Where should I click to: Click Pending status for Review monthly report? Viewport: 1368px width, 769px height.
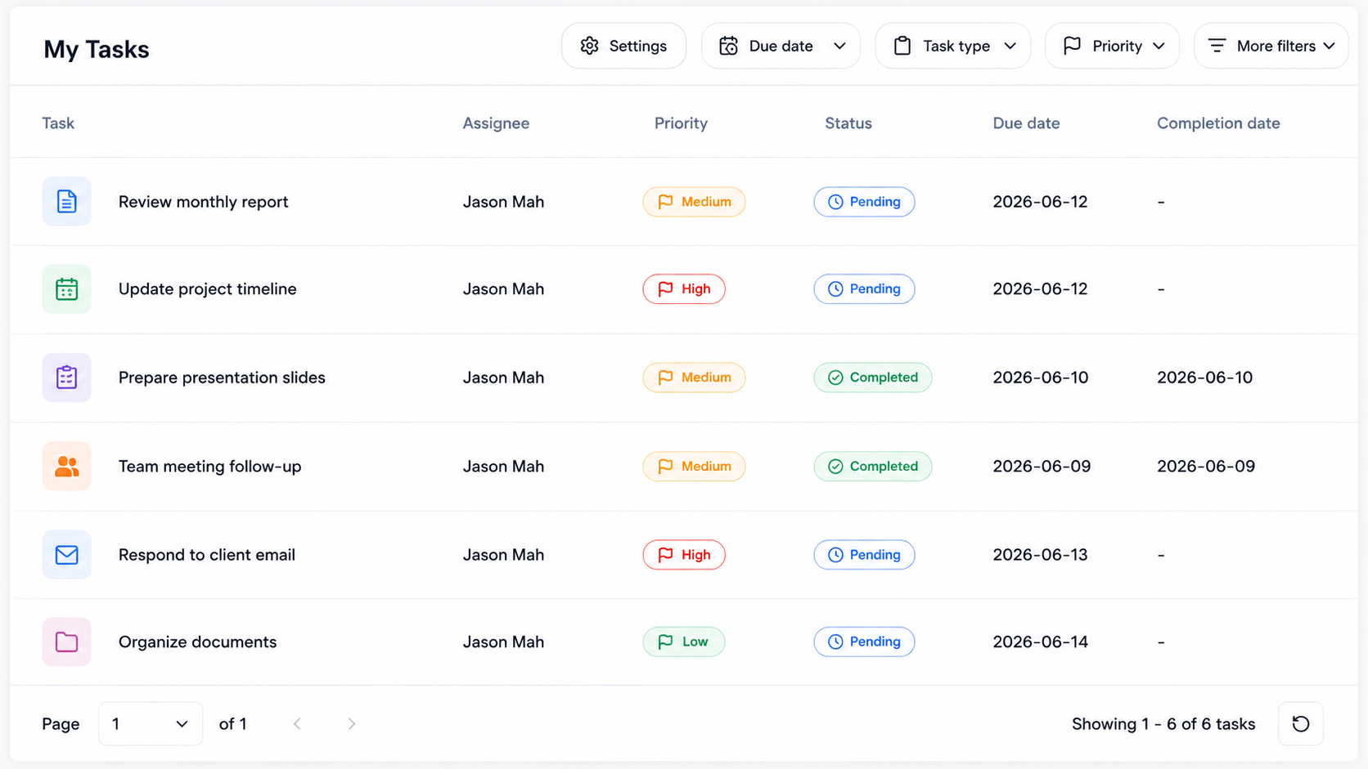point(864,202)
